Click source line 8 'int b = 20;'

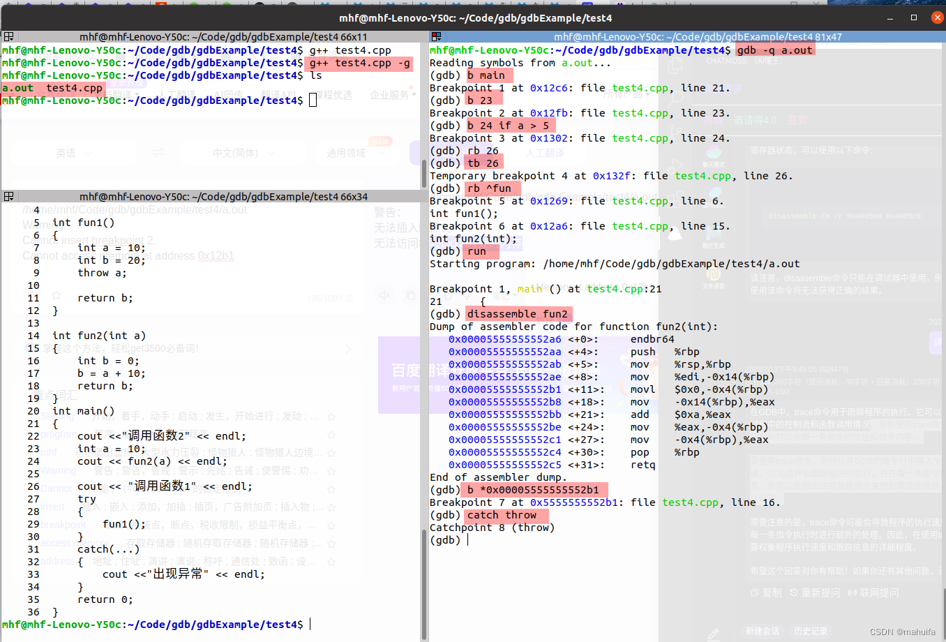pyautogui.click(x=112, y=260)
